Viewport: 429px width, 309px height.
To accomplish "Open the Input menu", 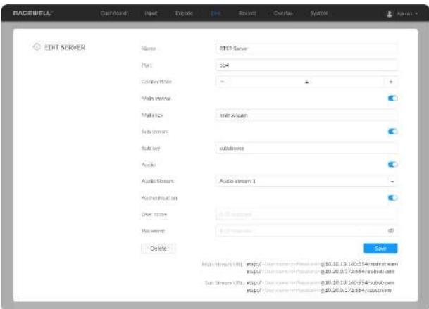I will click(151, 13).
